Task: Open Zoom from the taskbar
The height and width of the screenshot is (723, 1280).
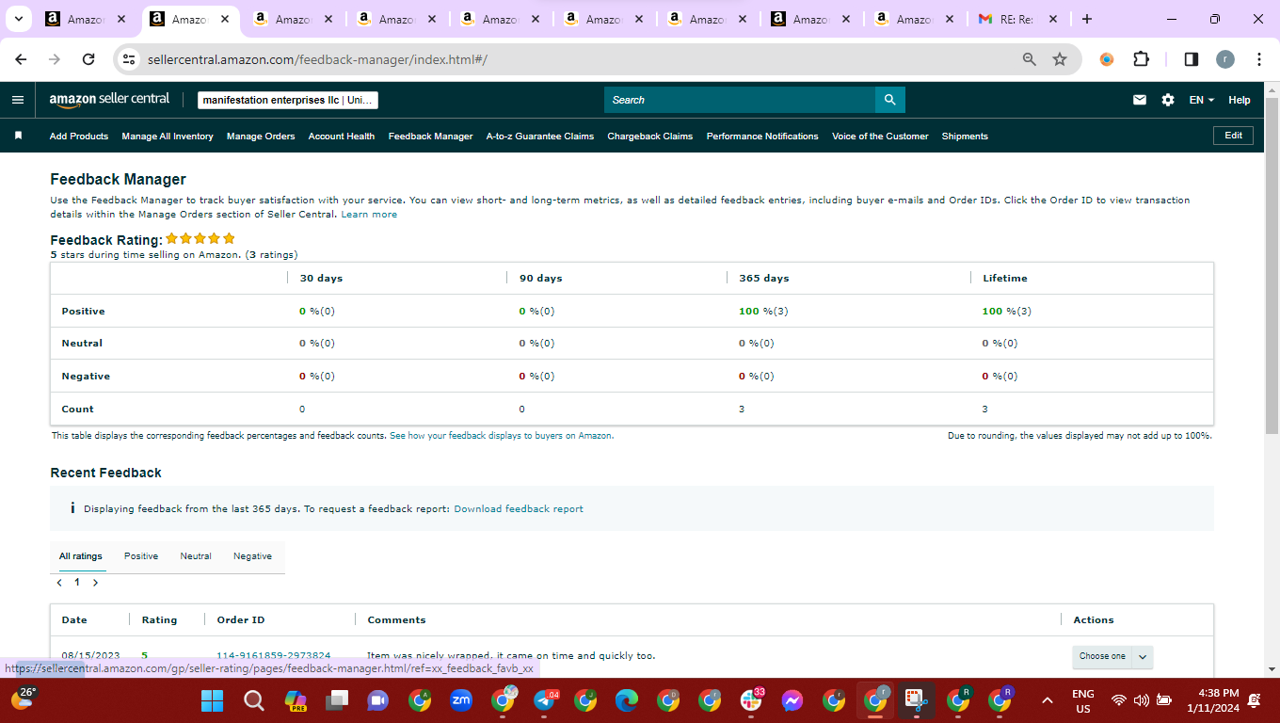Action: (461, 700)
